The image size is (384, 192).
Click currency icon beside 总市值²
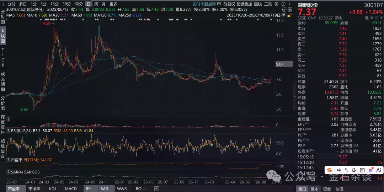point(356,151)
